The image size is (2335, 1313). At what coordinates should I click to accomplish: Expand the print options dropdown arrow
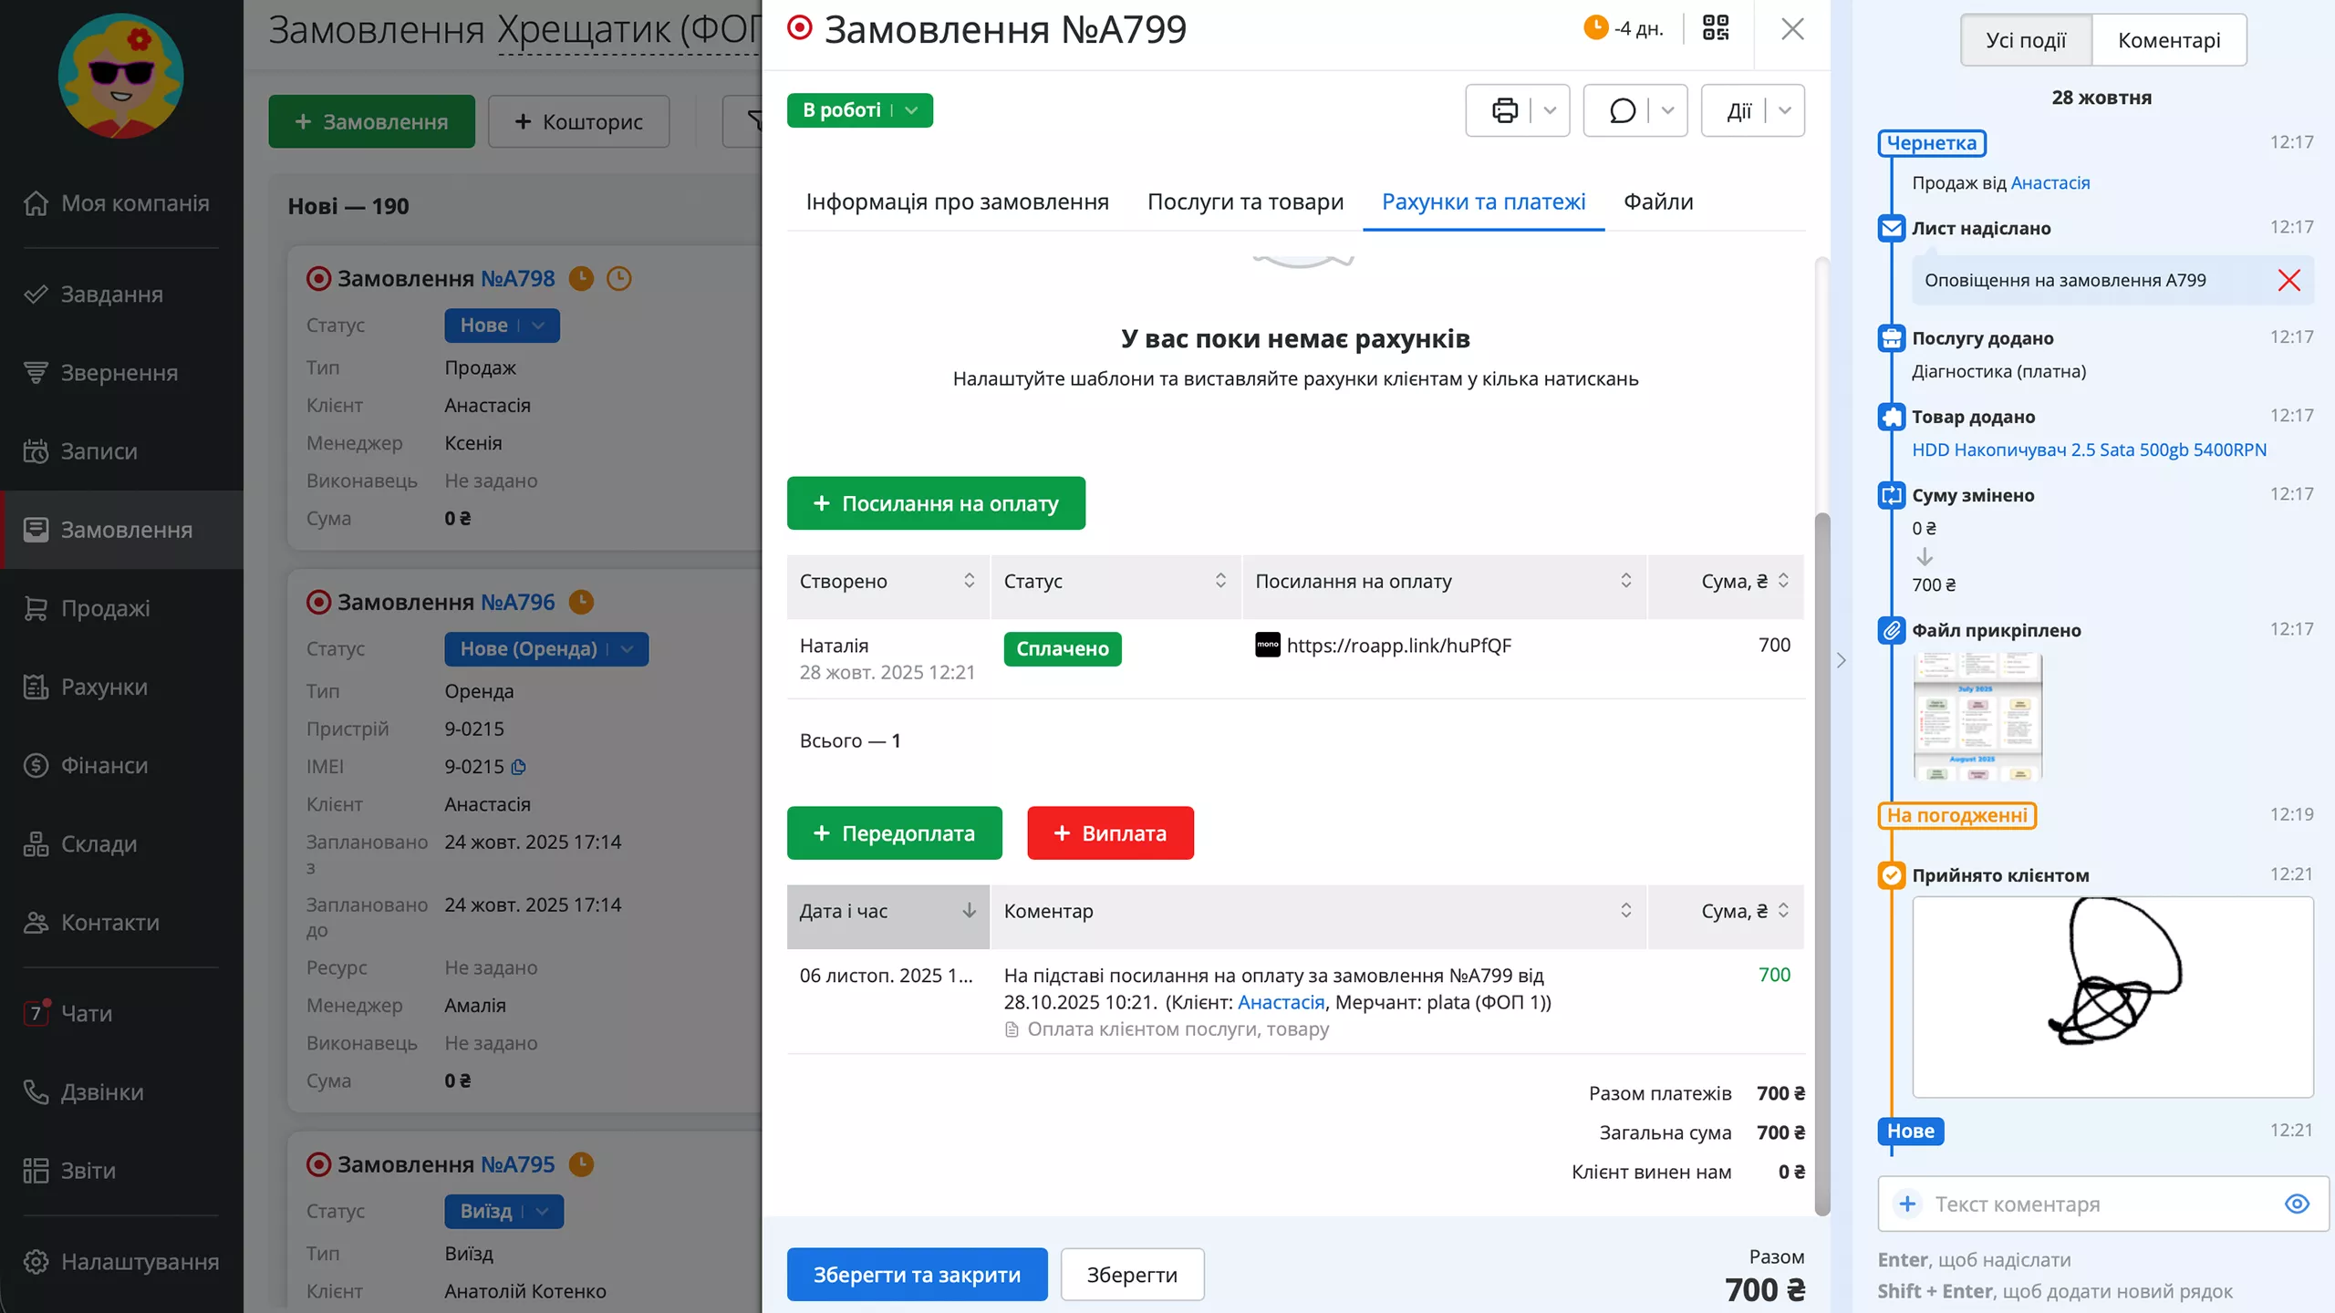click(x=1550, y=110)
